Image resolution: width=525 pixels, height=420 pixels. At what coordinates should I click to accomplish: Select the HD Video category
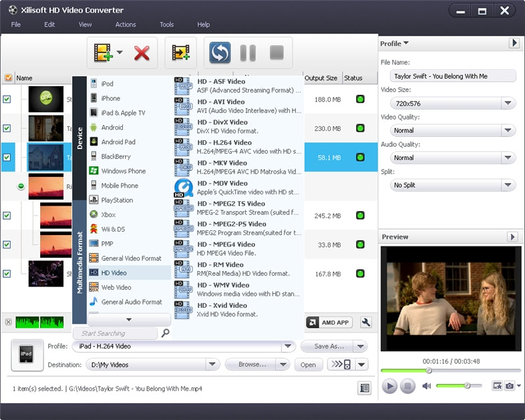click(129, 272)
